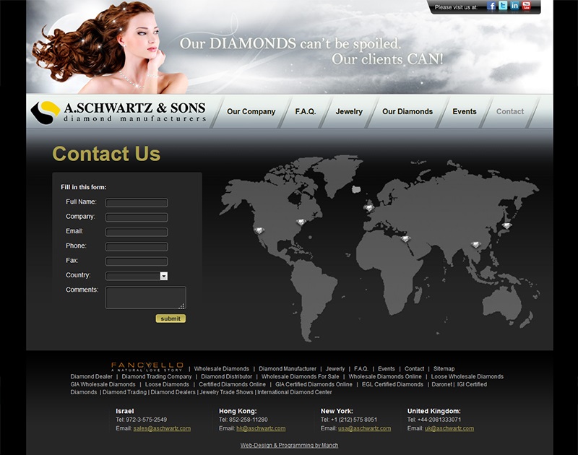
Task: Open the Sitemap footer link
Action: 444,369
